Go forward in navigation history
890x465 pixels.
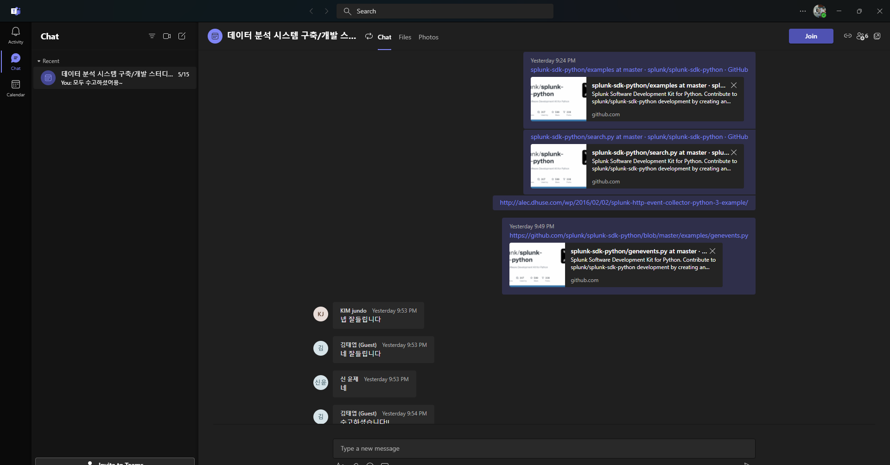pyautogui.click(x=326, y=11)
